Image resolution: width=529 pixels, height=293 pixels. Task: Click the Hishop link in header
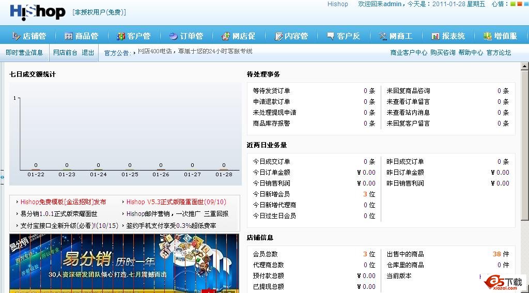(337, 4)
